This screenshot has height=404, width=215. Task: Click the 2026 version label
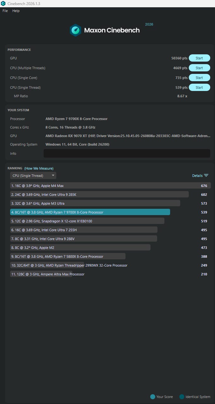(x=149, y=24)
